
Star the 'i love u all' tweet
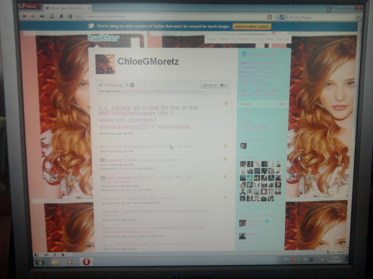pyautogui.click(x=225, y=197)
